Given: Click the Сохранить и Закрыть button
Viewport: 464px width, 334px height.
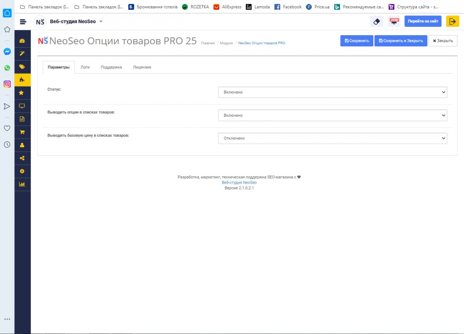Looking at the screenshot, I should pyautogui.click(x=401, y=41).
